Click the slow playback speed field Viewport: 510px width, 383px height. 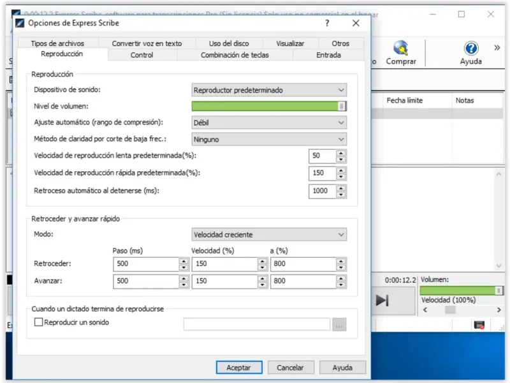[x=323, y=156]
